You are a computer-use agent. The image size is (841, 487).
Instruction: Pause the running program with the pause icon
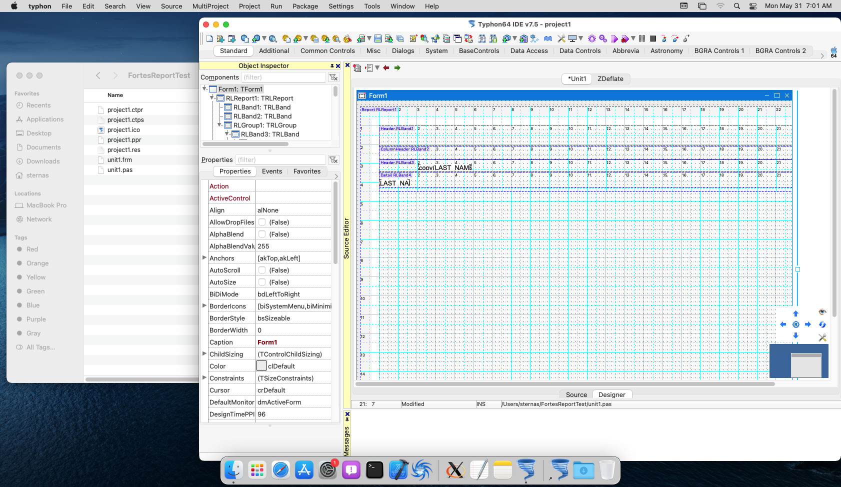[x=642, y=39]
